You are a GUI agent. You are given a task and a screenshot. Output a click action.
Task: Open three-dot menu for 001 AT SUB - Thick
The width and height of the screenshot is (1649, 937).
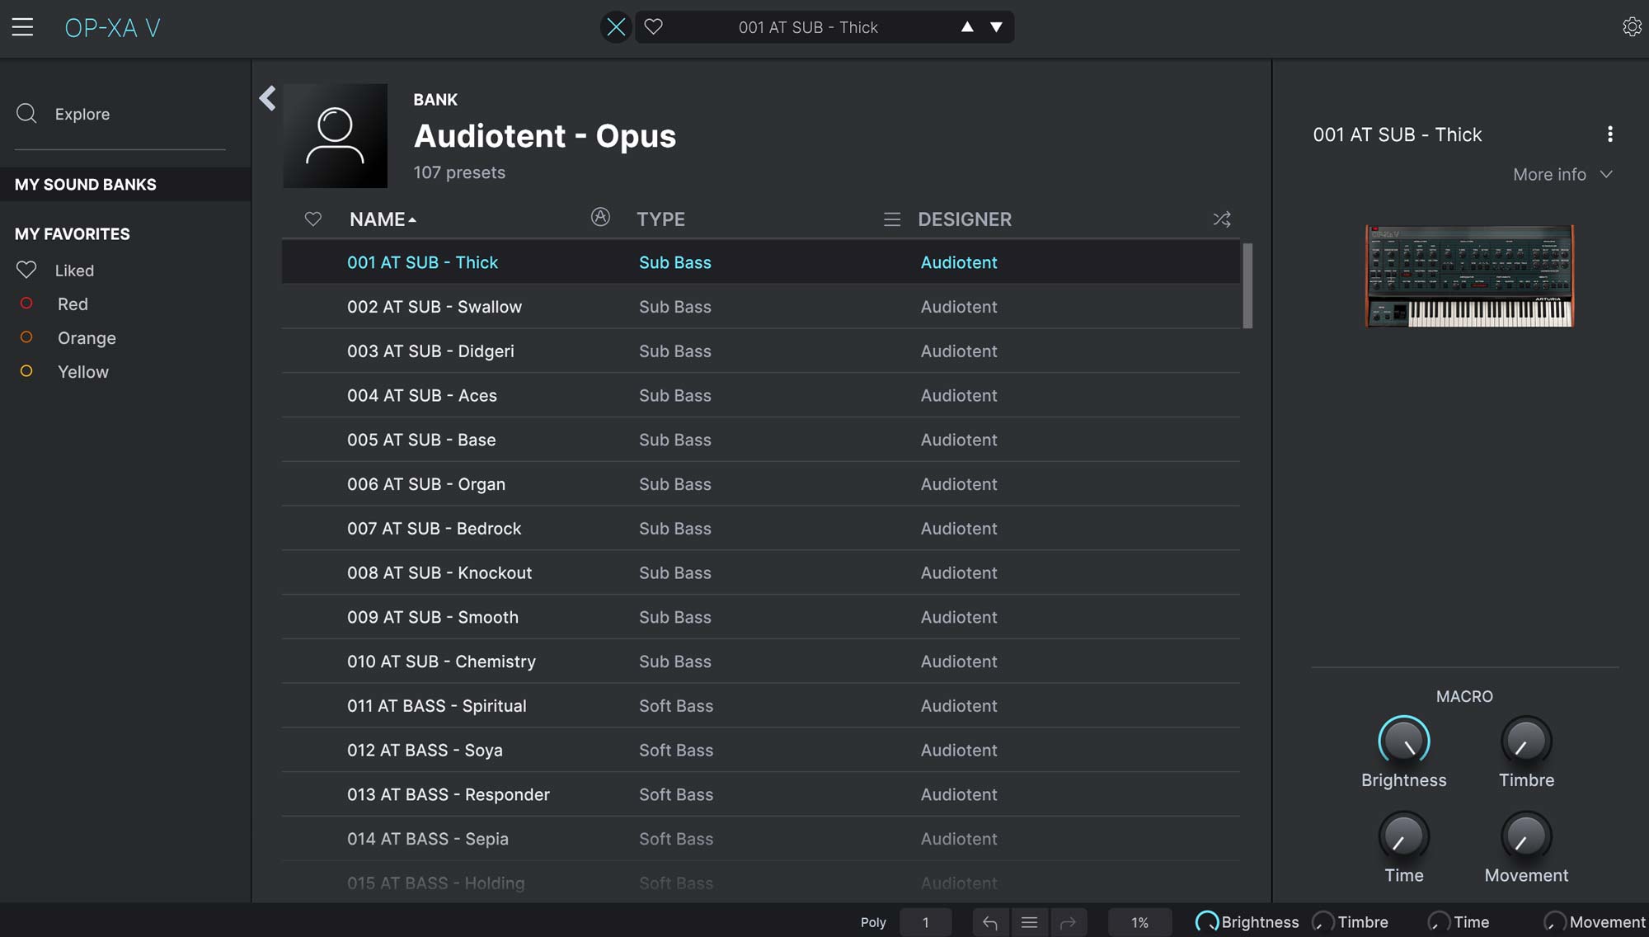click(x=1609, y=134)
